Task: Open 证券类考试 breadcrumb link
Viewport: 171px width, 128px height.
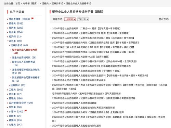Action: coord(57,3)
